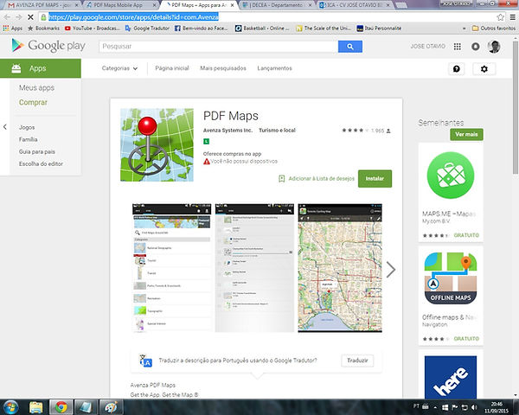Open the Windows Start button
Viewport: 519px width, 415px height.
(11, 406)
